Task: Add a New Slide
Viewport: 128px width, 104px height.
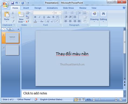Action: pyautogui.click(x=21, y=14)
